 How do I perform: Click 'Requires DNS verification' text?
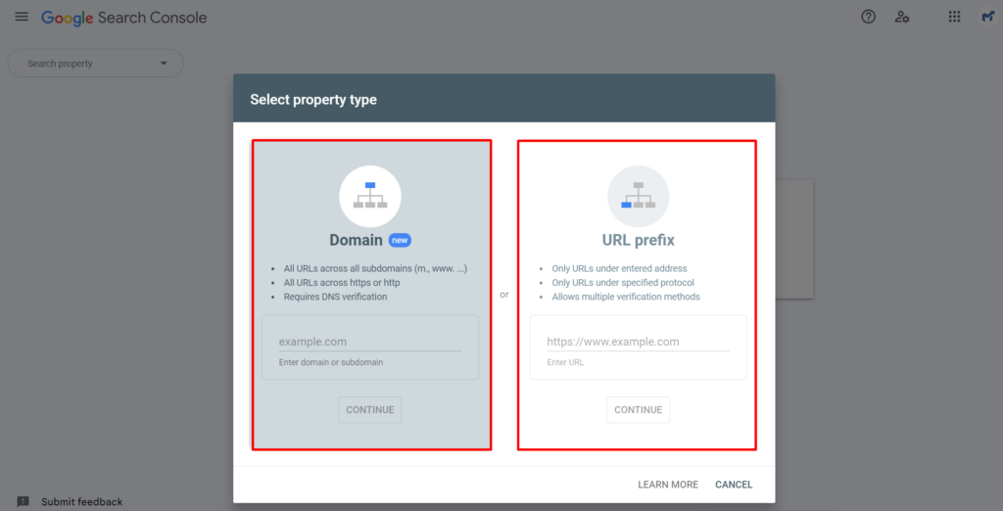pyautogui.click(x=335, y=297)
